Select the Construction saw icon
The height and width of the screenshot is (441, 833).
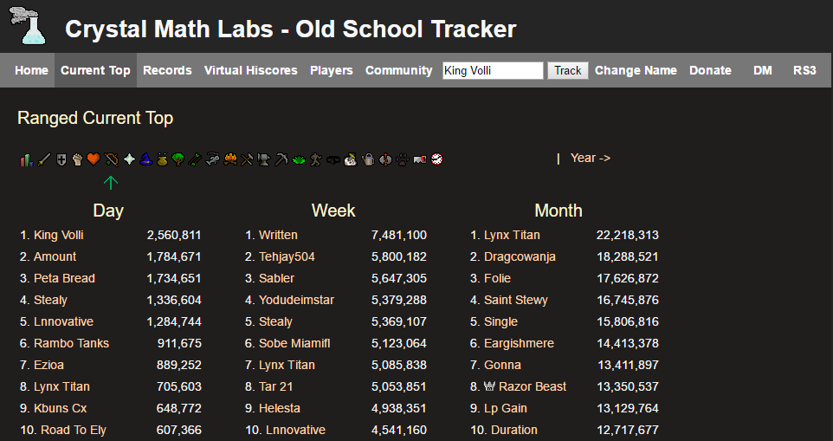(419, 159)
